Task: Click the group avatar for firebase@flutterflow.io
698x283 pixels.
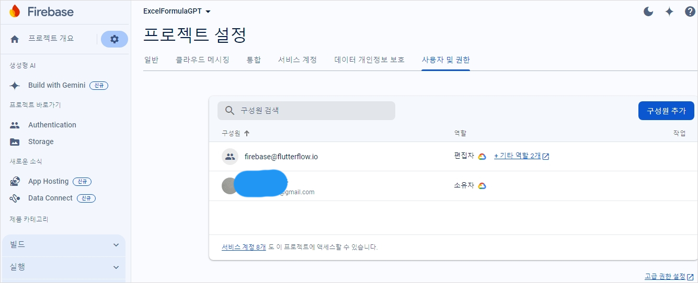Action: click(x=230, y=157)
